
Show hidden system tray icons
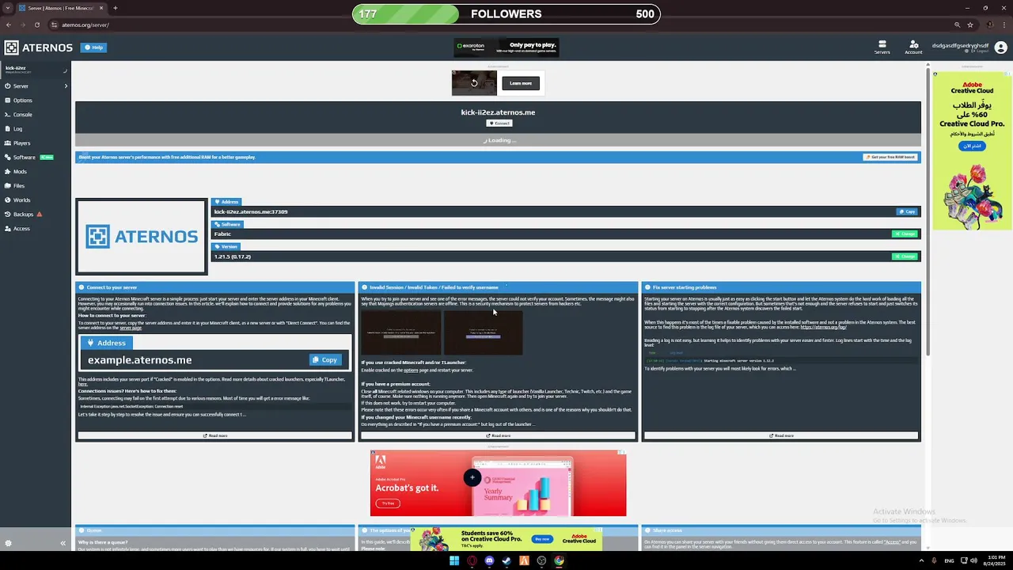(x=922, y=560)
